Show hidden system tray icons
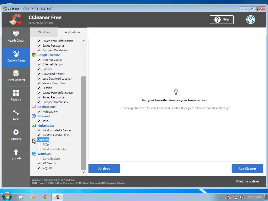Image resolution: width=268 pixels, height=201 pixels. [222, 197]
